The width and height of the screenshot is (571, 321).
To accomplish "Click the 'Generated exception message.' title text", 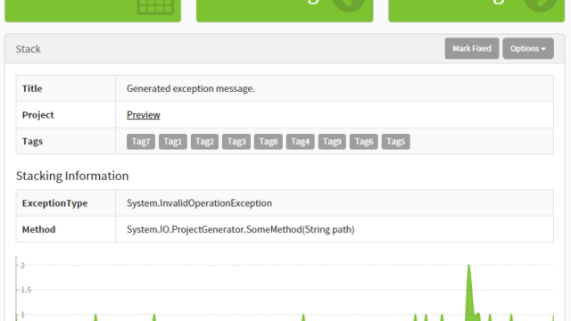I will pyautogui.click(x=190, y=88).
